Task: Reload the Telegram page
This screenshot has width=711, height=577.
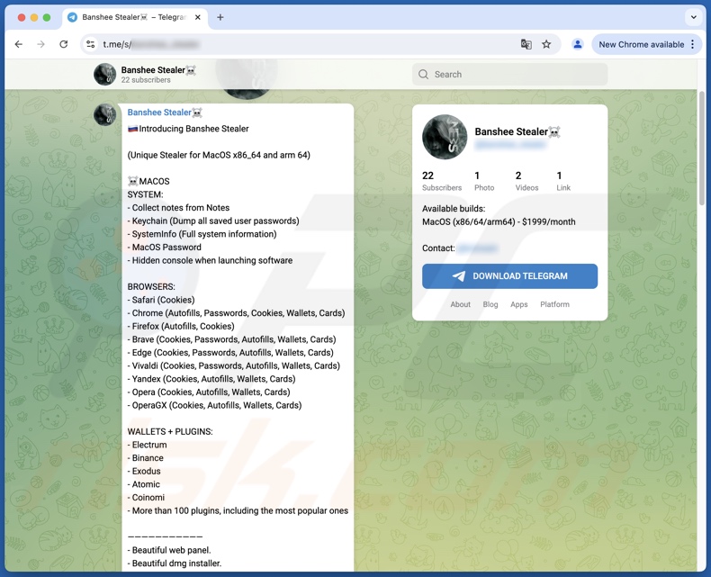Action: (64, 44)
